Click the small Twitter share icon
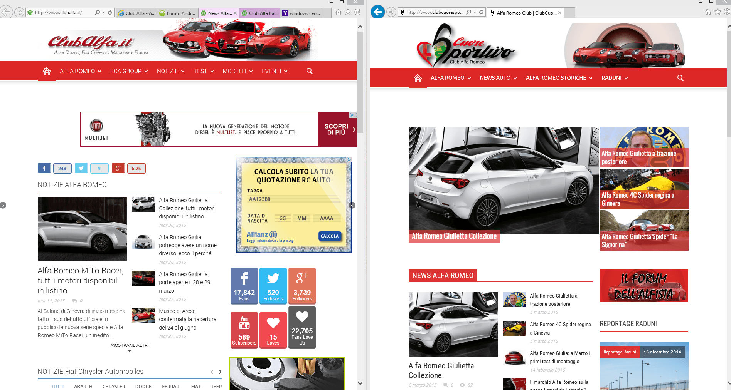Viewport: 731px width, 390px height. click(x=81, y=168)
